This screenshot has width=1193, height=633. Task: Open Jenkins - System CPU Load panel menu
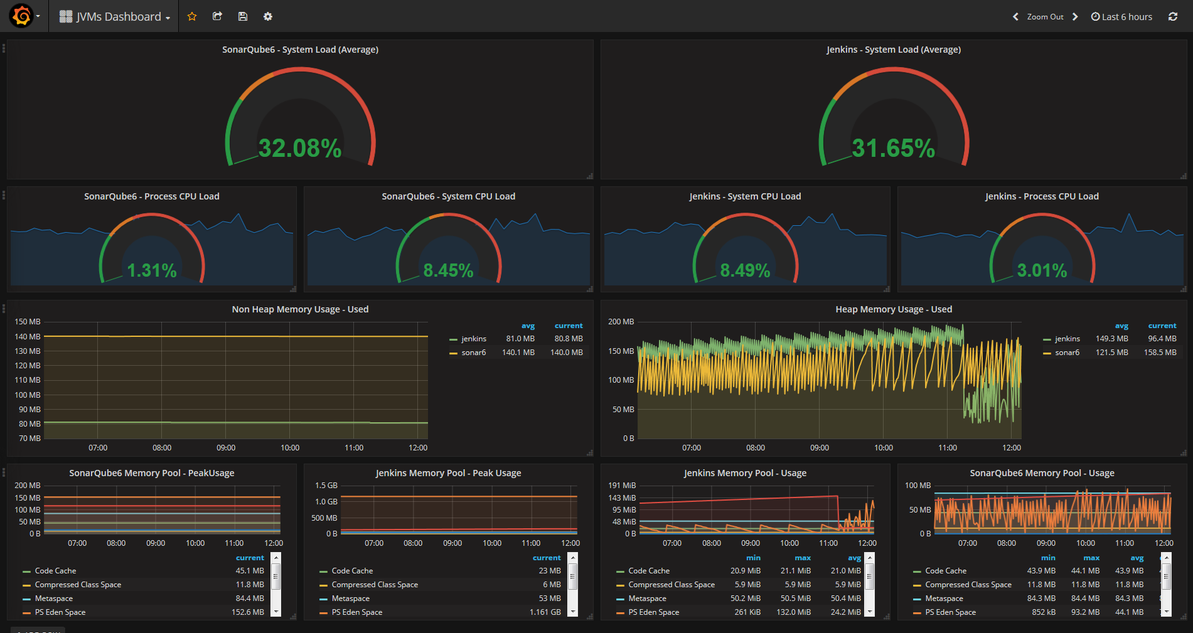(x=745, y=196)
